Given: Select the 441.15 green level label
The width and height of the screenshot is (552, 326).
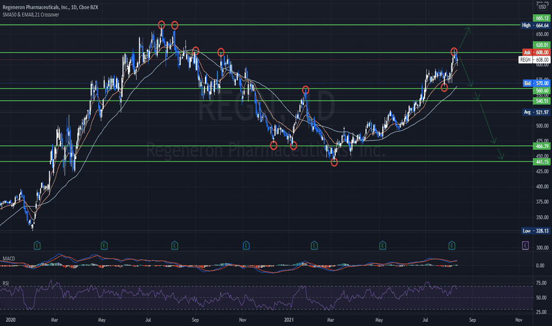Looking at the screenshot, I should [541, 162].
